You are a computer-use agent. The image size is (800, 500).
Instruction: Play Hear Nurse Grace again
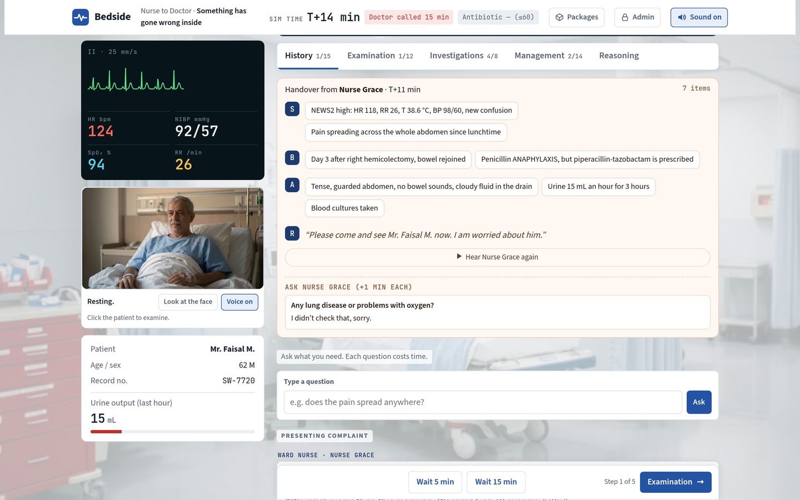click(x=497, y=257)
